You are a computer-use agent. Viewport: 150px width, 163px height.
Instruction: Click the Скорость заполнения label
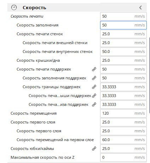37,25
